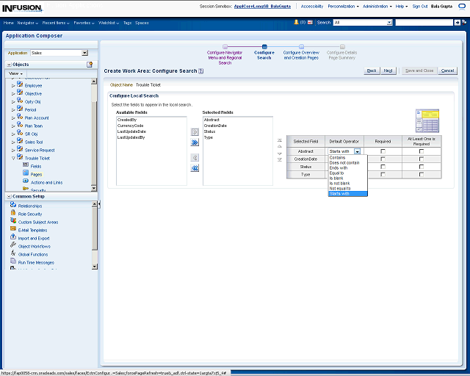Image resolution: width=470 pixels, height=376 pixels.
Task: Check the Required box for Abstract
Action: [x=383, y=151]
